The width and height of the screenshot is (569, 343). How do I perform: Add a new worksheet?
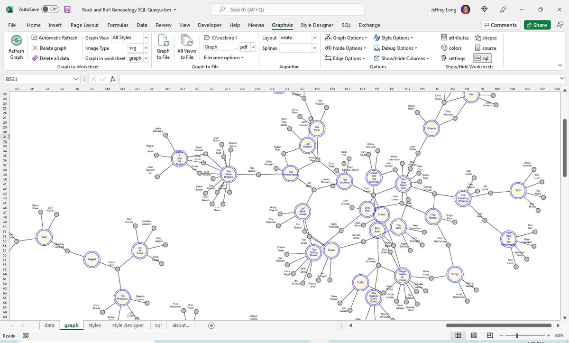[211, 325]
